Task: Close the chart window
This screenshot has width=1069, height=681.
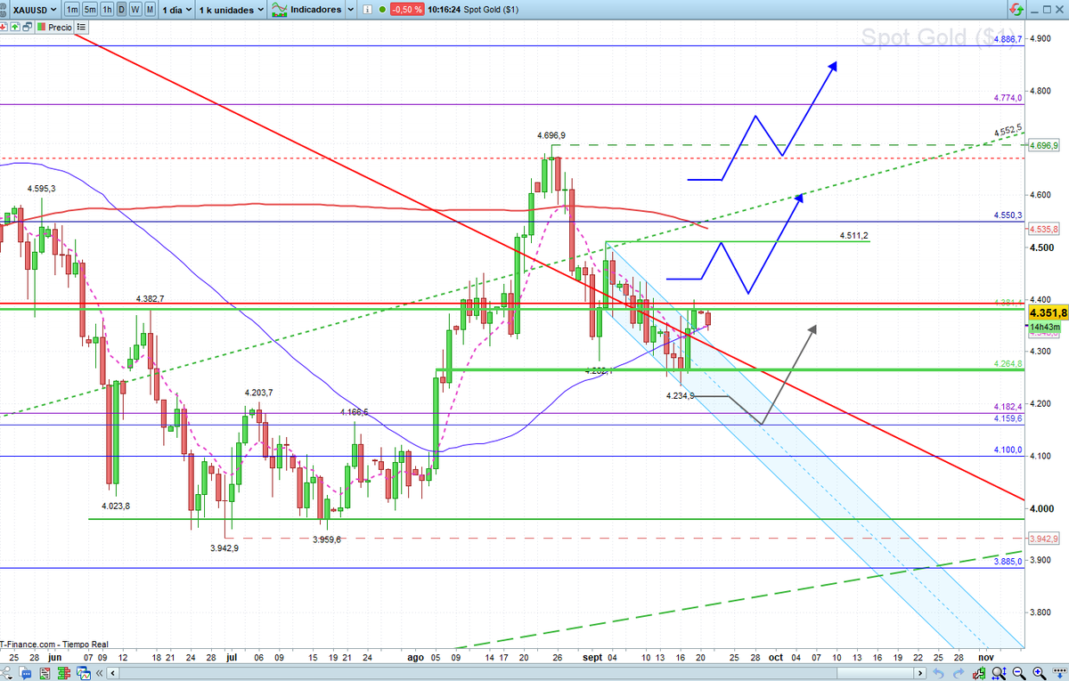Action: click(1059, 10)
